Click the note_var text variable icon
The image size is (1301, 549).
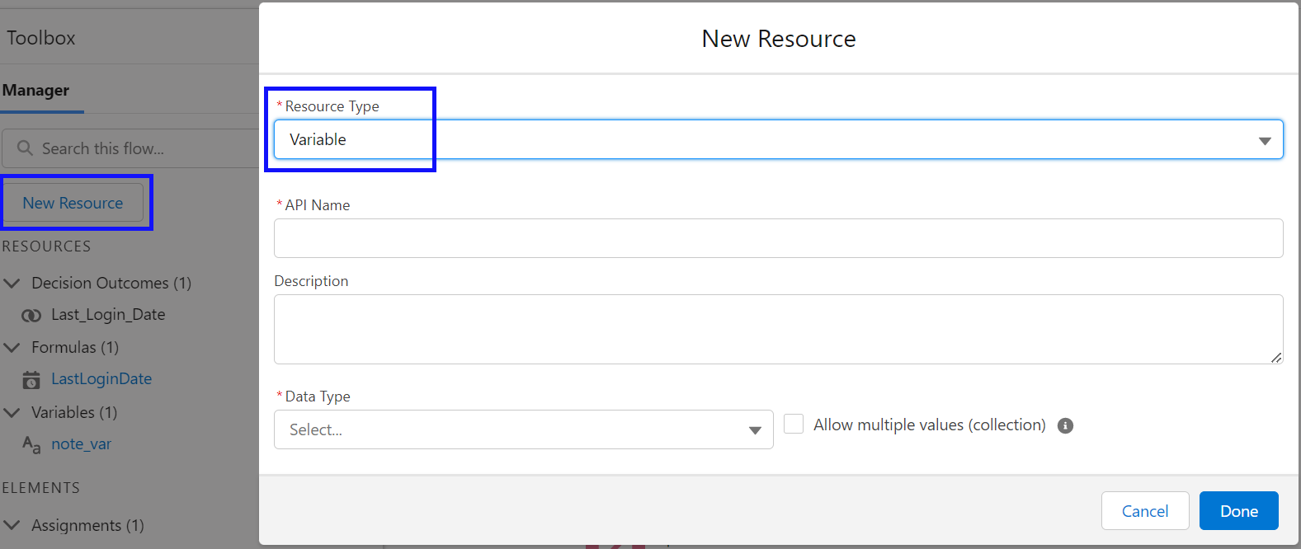click(x=31, y=445)
